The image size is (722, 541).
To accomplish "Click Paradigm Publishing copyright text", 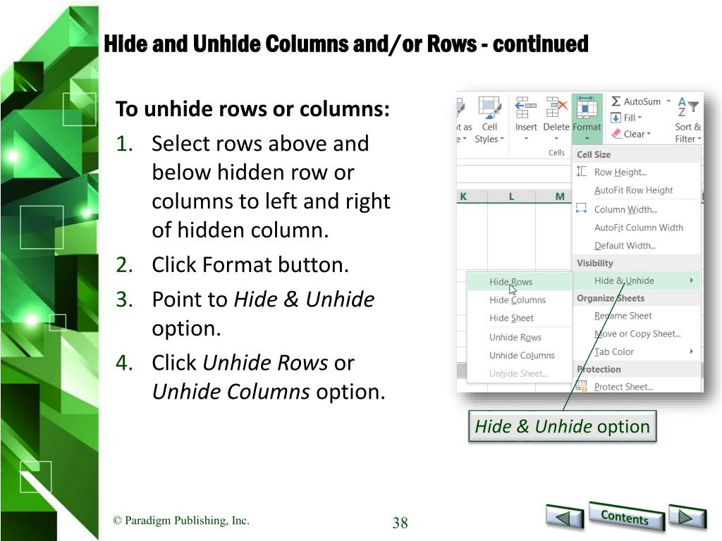I will (181, 521).
